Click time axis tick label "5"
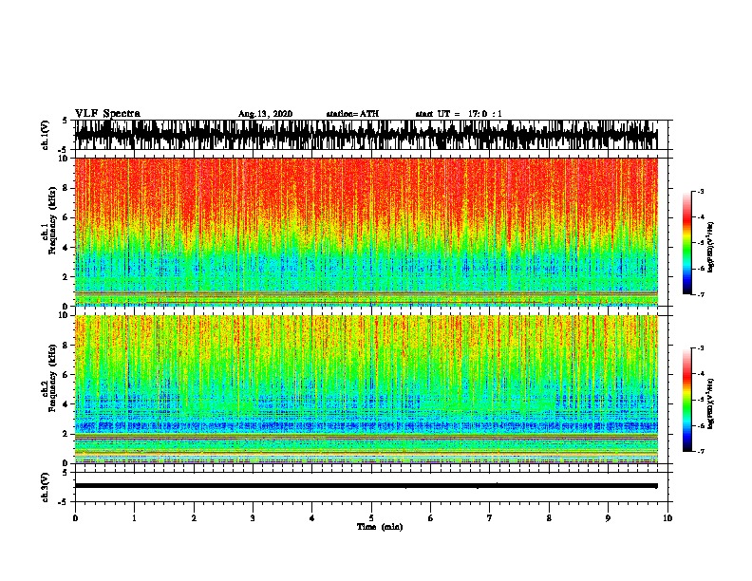The width and height of the screenshot is (752, 581). [x=371, y=518]
